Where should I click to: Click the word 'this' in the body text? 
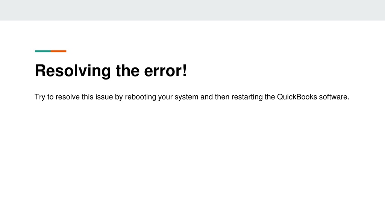click(87, 97)
